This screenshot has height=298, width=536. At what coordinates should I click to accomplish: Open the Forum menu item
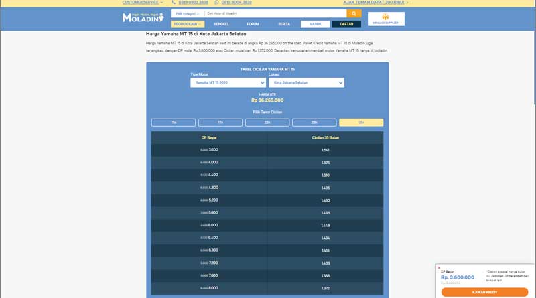[253, 24]
